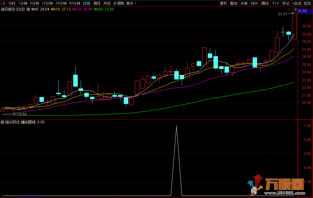Select the 60分钟 period
This screenshot has width=313, height=198.
click(75, 3)
